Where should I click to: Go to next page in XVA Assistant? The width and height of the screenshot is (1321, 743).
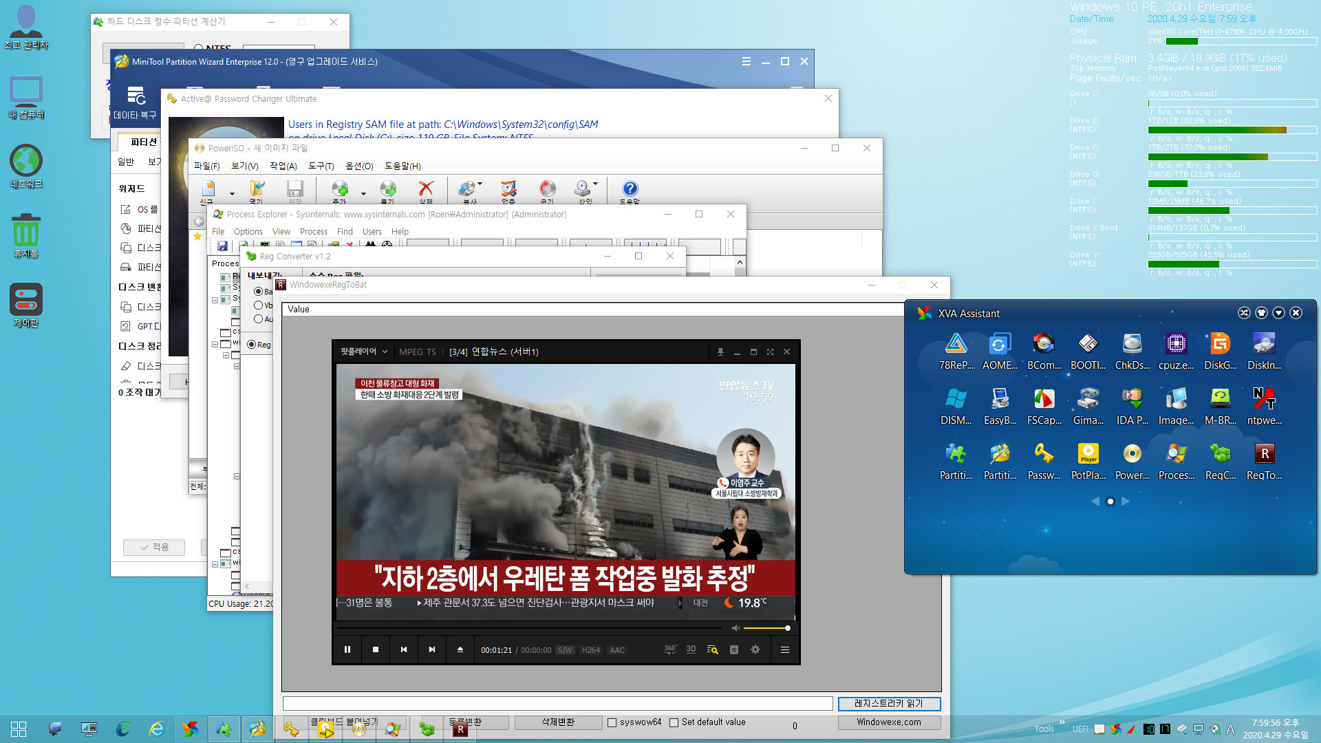pos(1126,502)
